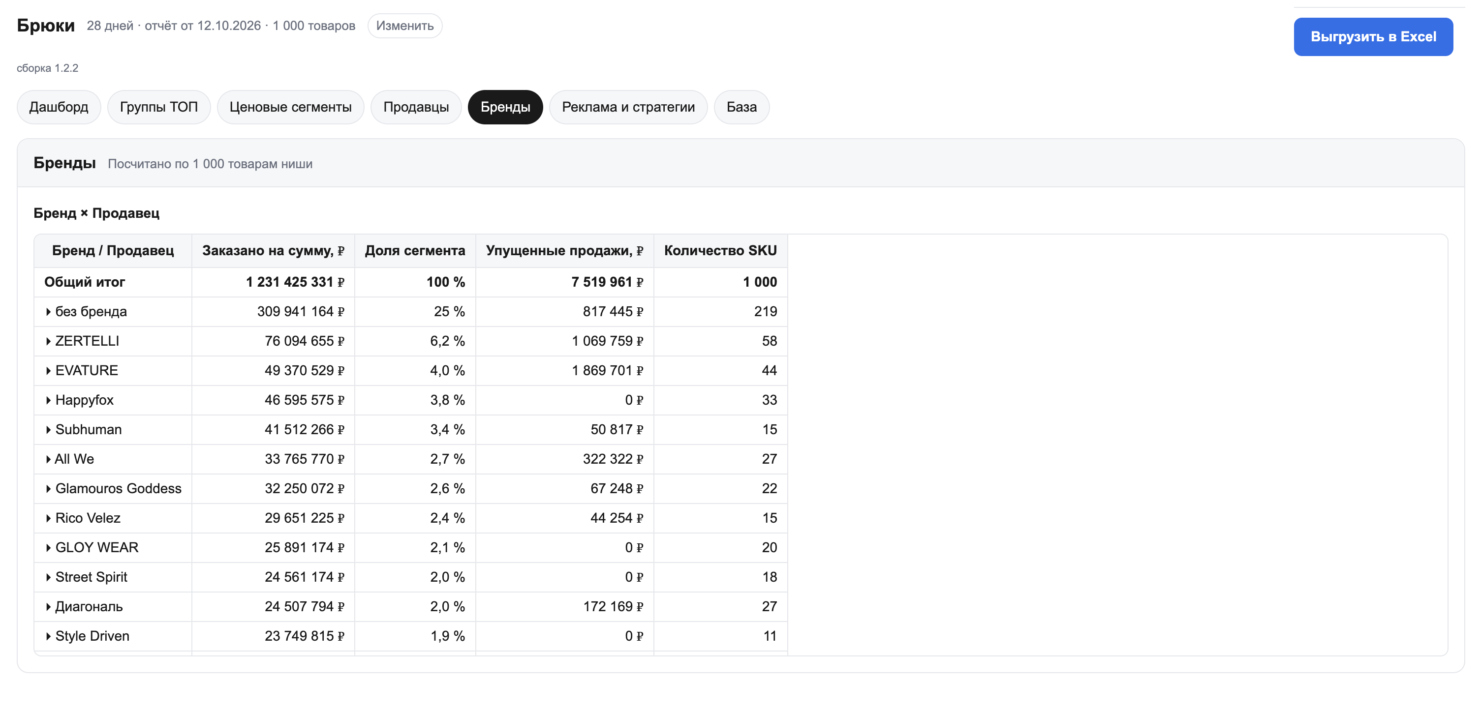Click the 7 519 961 ₽ lost sales total

pyautogui.click(x=607, y=282)
